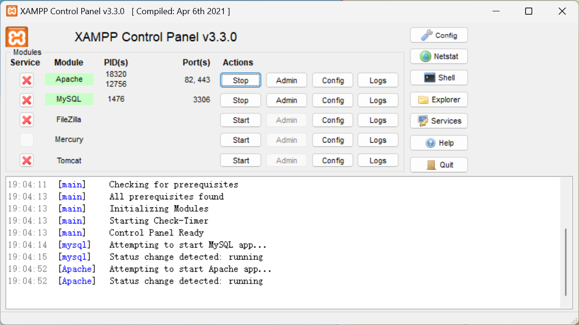
Task: Click the PID(s) column header
Action: 116,62
